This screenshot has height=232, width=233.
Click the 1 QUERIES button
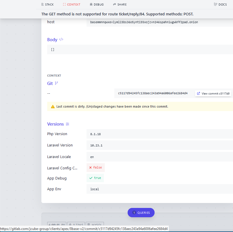tap(141, 213)
